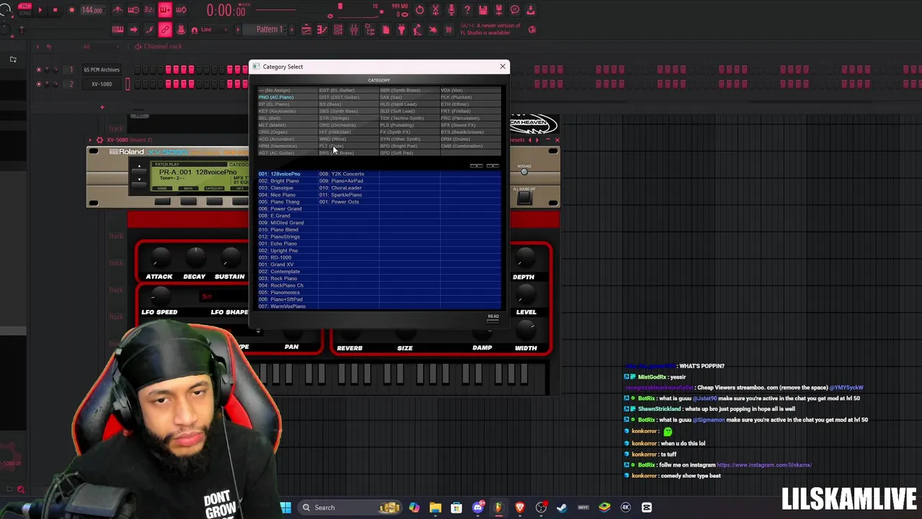Adjust the ATTACK knob
This screenshot has height=519, width=922.
click(x=160, y=257)
